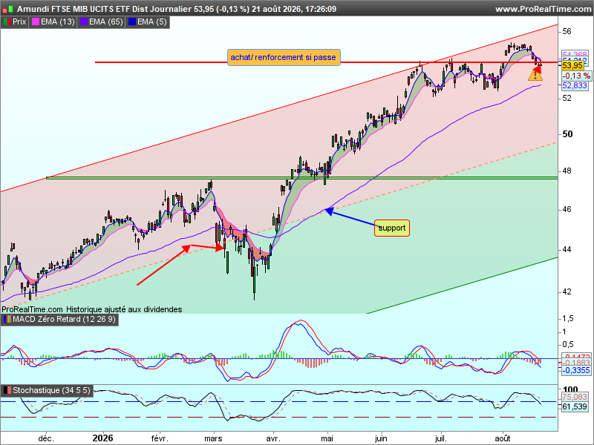Click the stochastic value label 61,539
Screen dimensions: 594x445
pyautogui.click(x=575, y=406)
